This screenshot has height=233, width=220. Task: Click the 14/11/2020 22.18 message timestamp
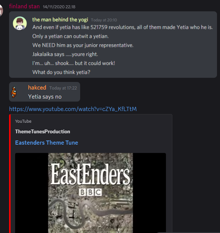pyautogui.click(x=59, y=7)
